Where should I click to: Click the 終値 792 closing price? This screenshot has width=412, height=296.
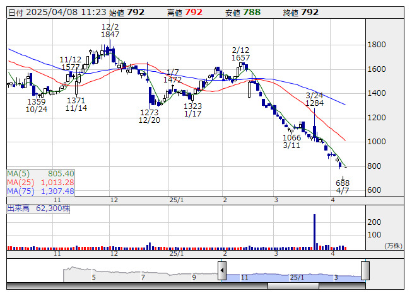pos(301,13)
